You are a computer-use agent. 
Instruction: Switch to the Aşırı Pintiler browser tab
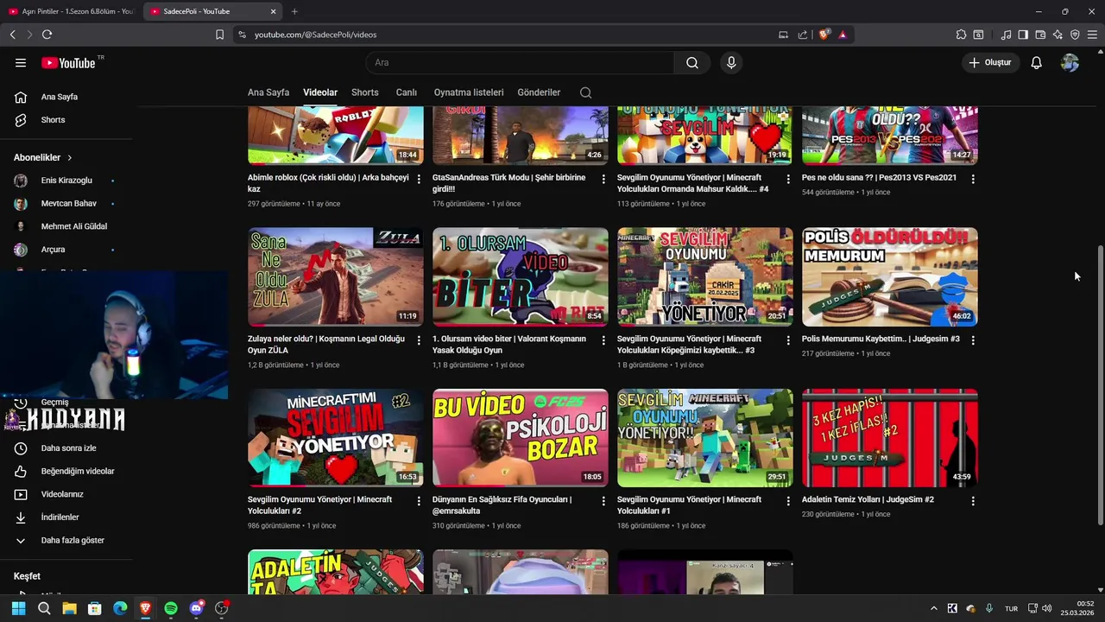point(72,11)
